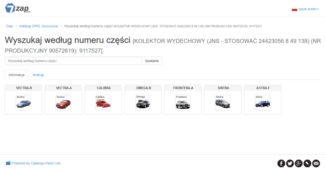Click the silver Sintra van thumbnail
This screenshot has width=326, height=169.
pos(223,102)
